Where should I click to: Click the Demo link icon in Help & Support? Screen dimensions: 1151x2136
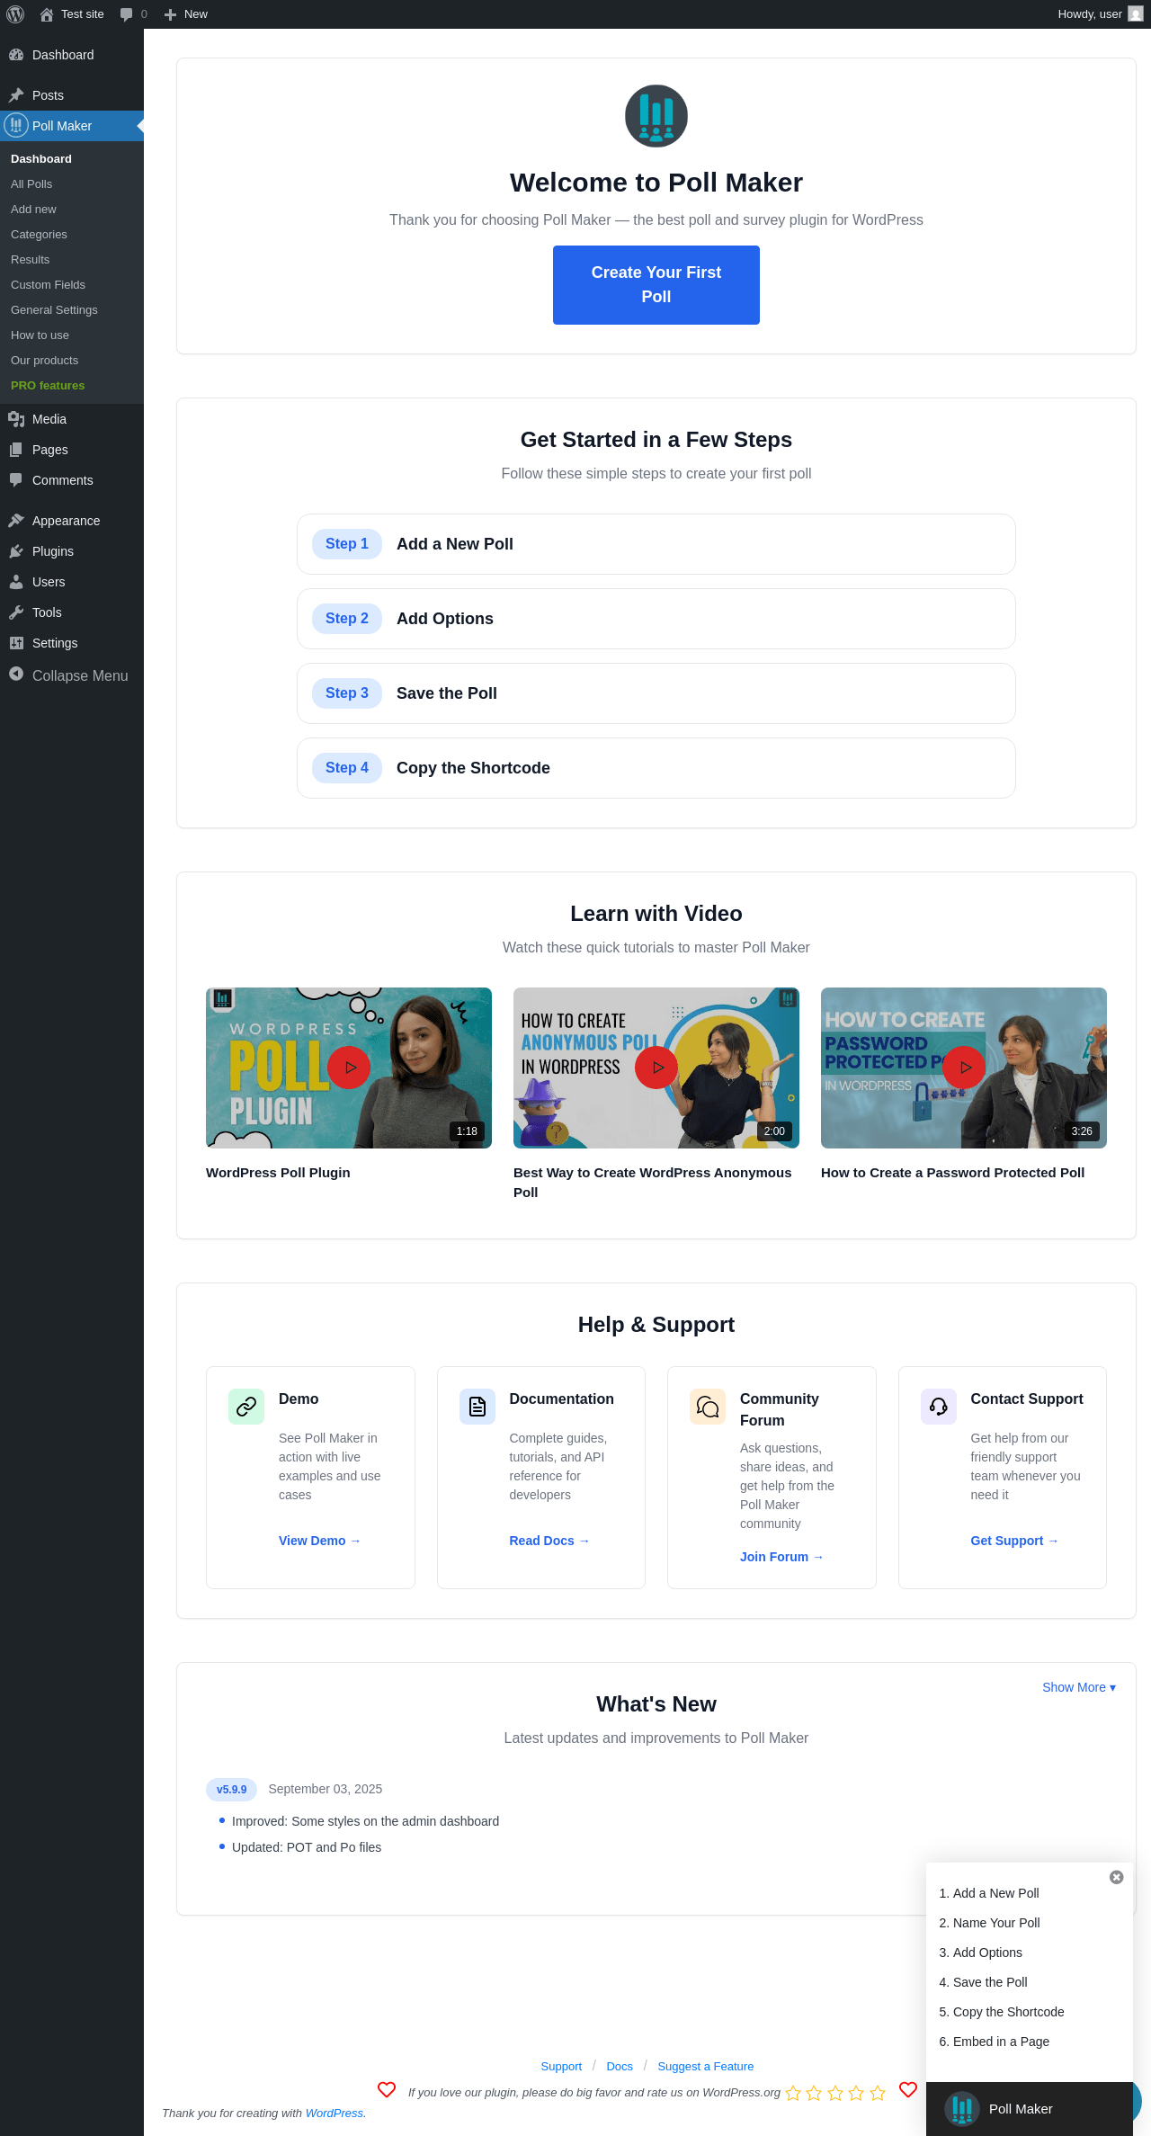(x=246, y=1407)
